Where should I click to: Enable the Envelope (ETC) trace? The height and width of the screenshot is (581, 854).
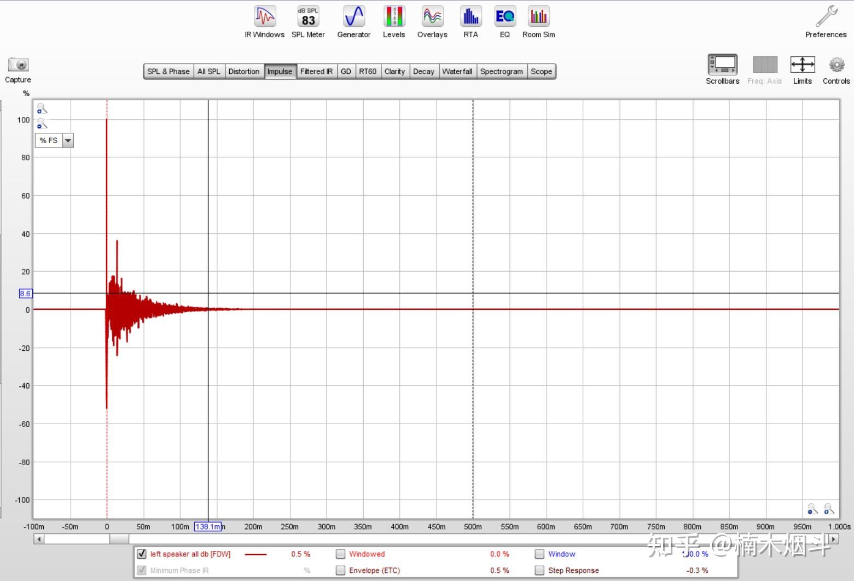coord(340,570)
